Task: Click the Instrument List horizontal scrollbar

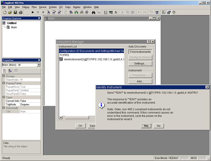Action: tap(76, 117)
